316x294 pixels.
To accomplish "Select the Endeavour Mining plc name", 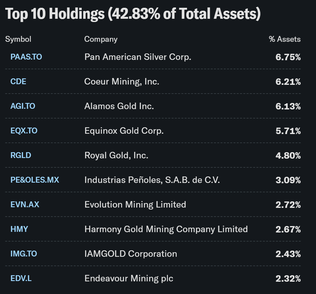I will click(129, 278).
